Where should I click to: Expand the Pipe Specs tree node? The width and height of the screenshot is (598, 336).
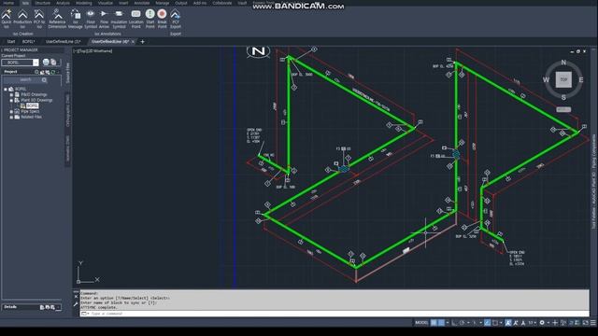click(x=11, y=112)
